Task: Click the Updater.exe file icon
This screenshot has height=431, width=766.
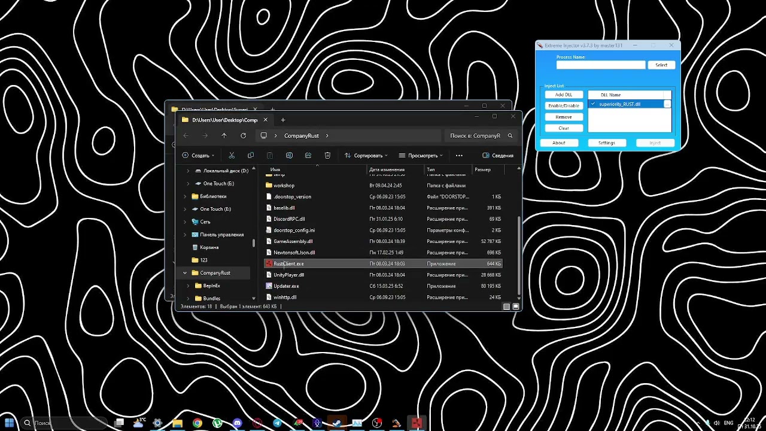Action: pos(269,286)
